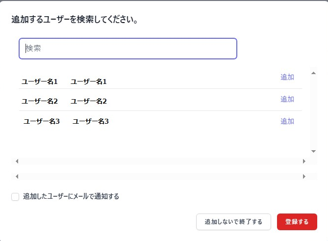328x241 pixels.
Task: Click upper horizontal scrollbar right arrow
Action: 304,161
